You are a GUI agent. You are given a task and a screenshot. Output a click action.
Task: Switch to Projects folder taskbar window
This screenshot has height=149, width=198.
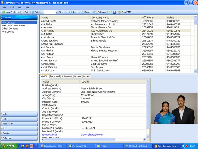(x=109, y=146)
